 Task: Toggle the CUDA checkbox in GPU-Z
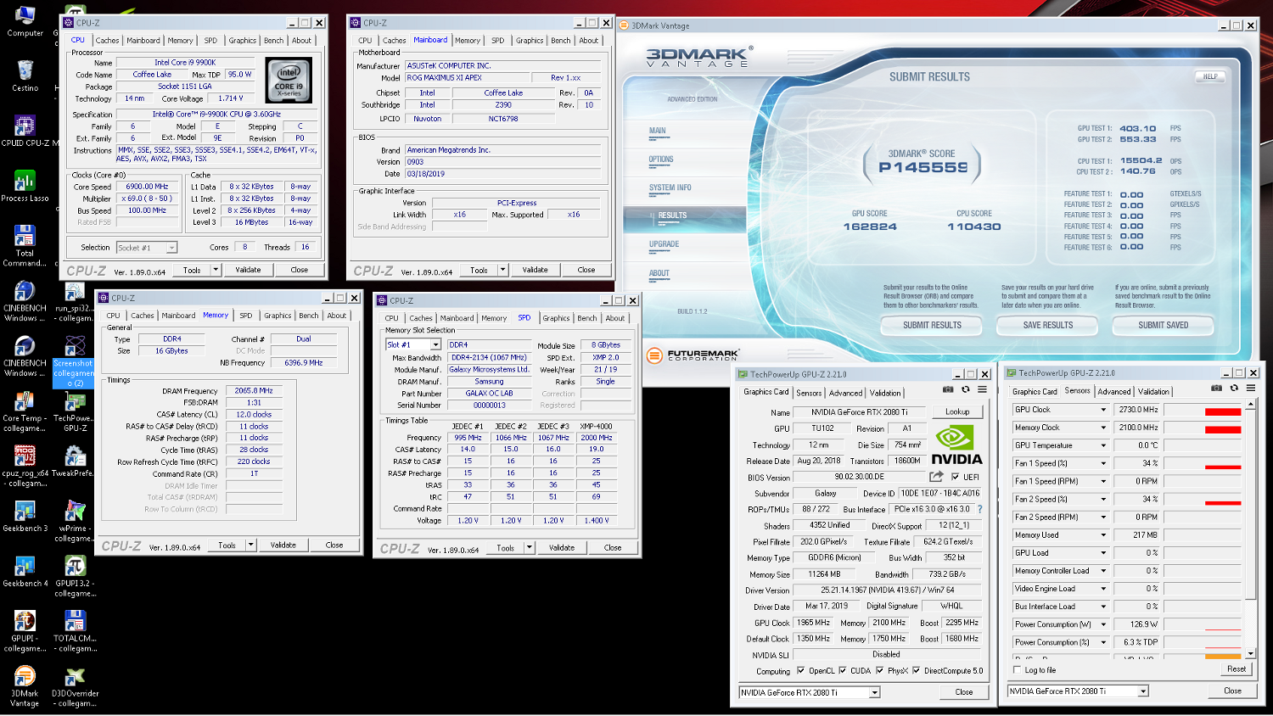coord(842,670)
